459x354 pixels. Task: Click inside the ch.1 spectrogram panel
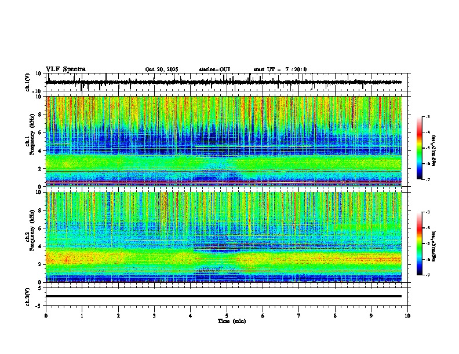point(224,141)
